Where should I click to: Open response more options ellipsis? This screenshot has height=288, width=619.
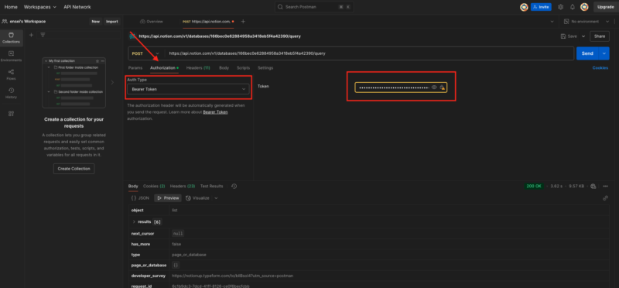click(605, 186)
